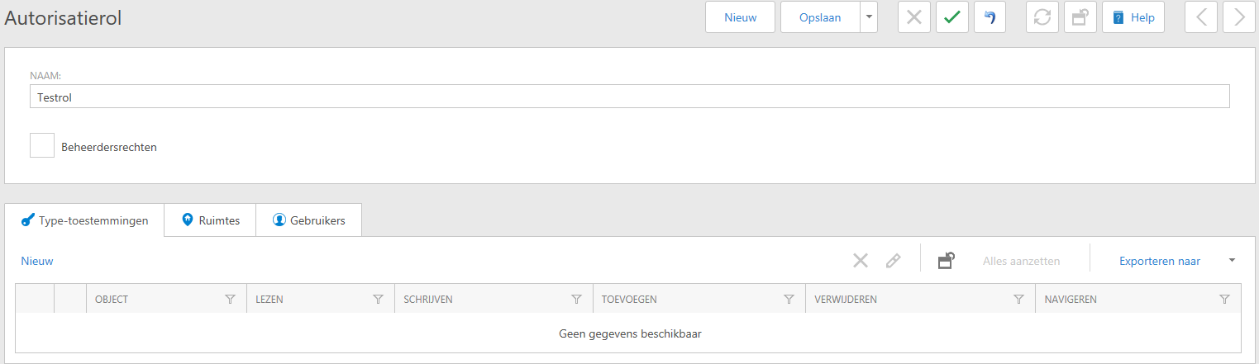Image resolution: width=1259 pixels, height=364 pixels.
Task: Click the lock icon next to Alles aanzetten
Action: [x=947, y=261]
